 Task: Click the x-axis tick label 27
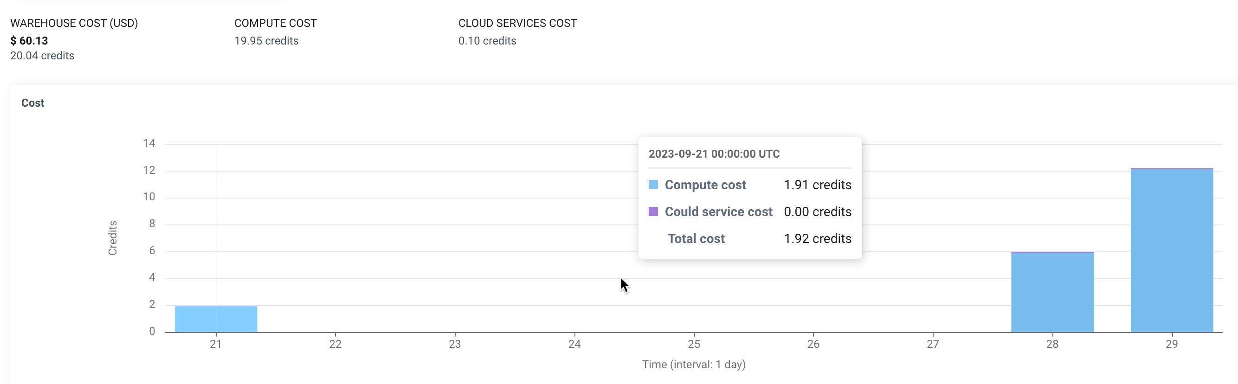coord(932,344)
